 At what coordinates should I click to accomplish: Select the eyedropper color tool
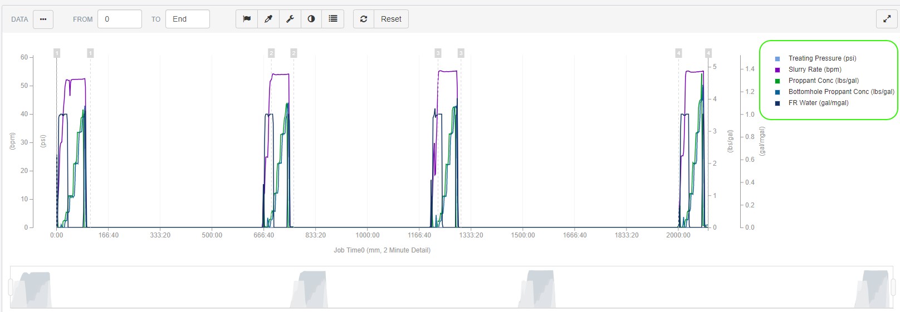268,19
